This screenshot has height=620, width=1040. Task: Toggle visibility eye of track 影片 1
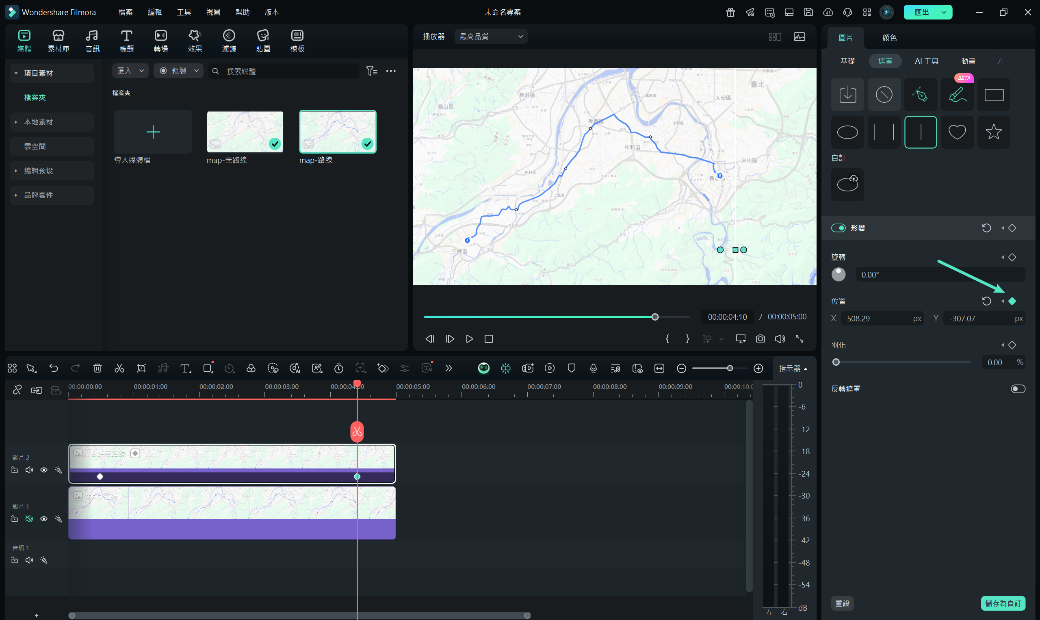43,518
